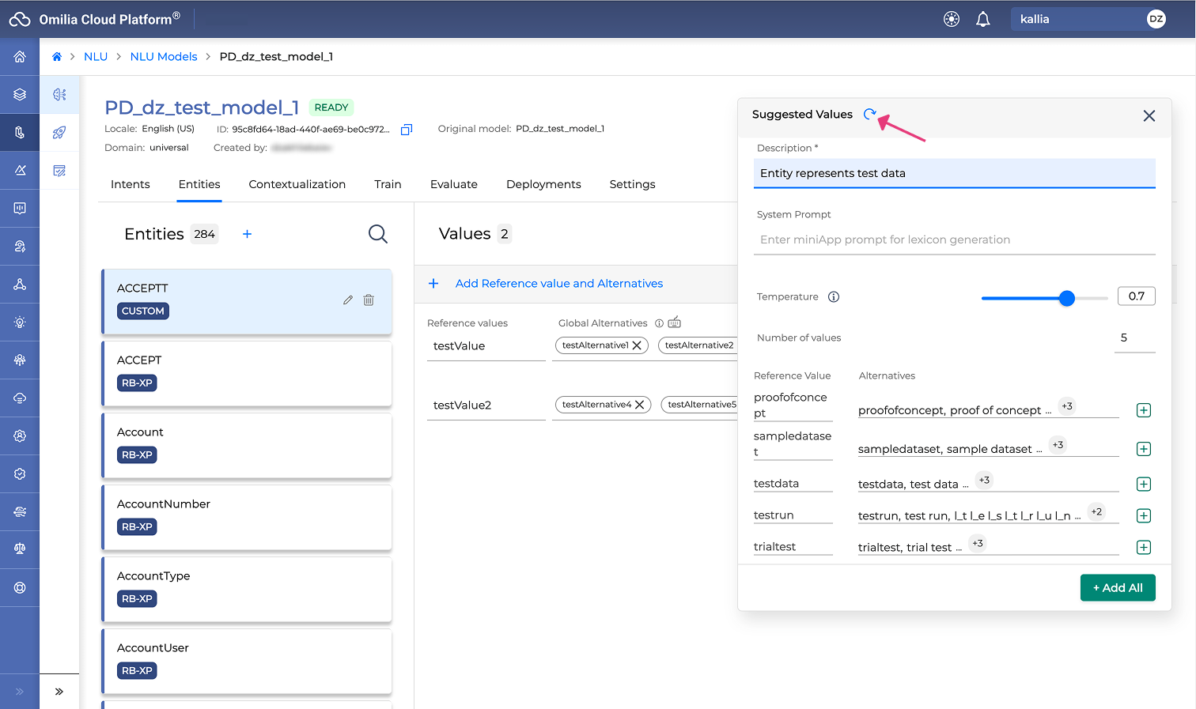Add the testdata suggested value row

(1143, 485)
